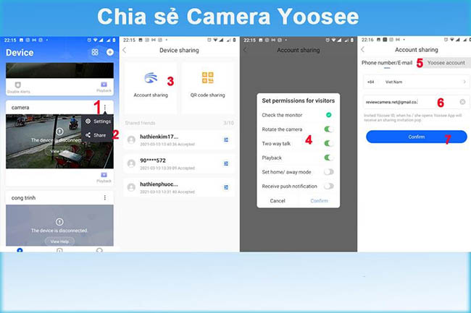The image size is (471, 313).
Task: Confirm the visitor permissions dialog
Action: coord(319,201)
